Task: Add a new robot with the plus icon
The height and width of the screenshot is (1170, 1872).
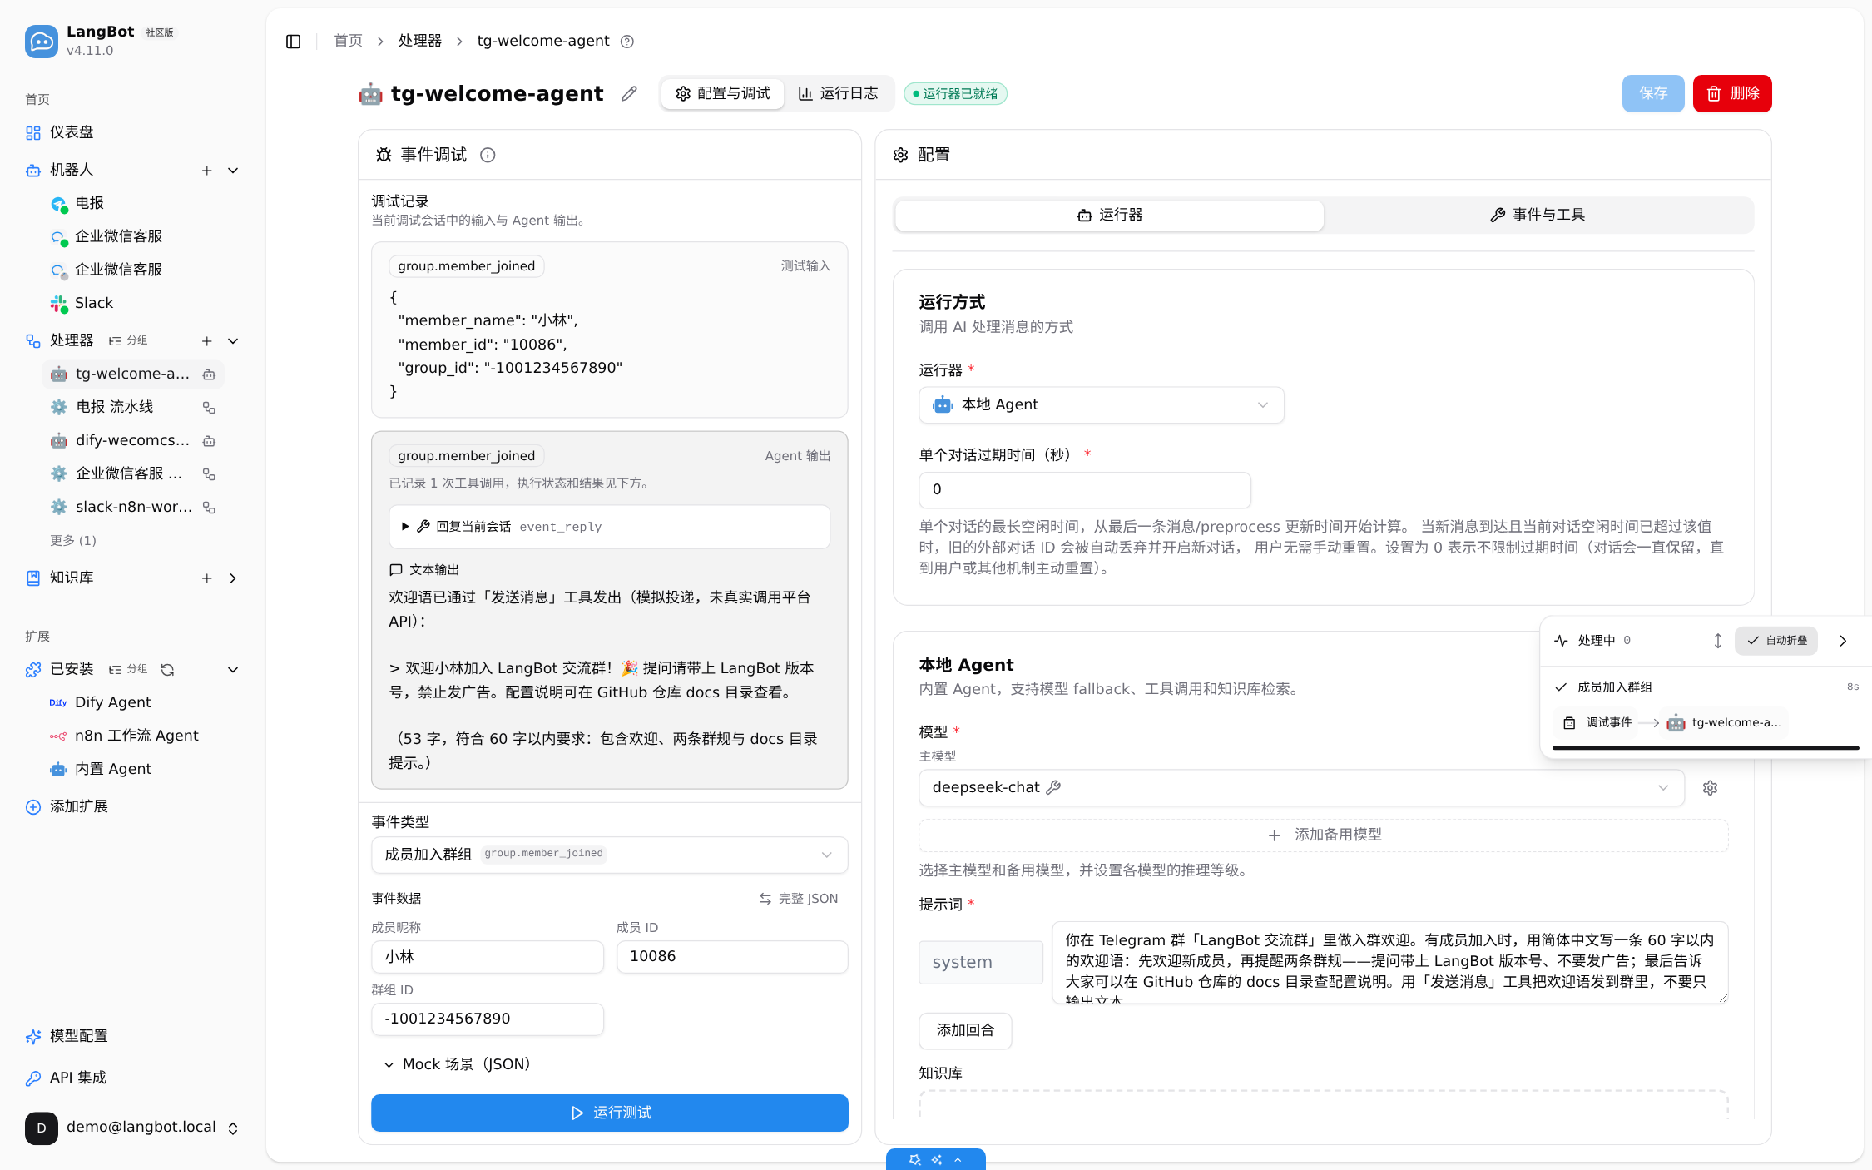Action: click(206, 171)
